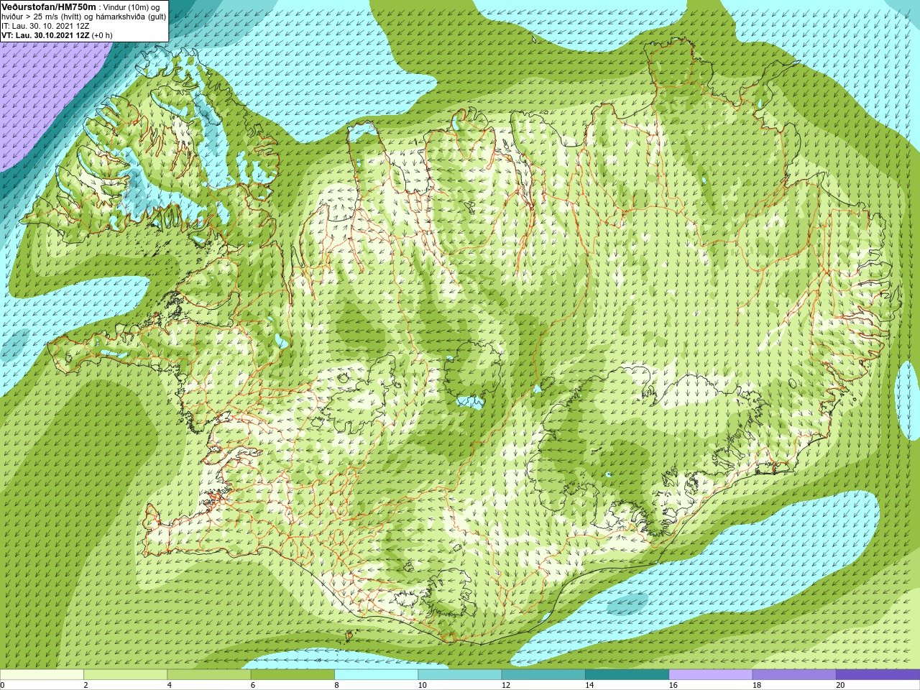Select the 2–4 m/s light green swatch
This screenshot has width=920, height=690.
(x=125, y=675)
